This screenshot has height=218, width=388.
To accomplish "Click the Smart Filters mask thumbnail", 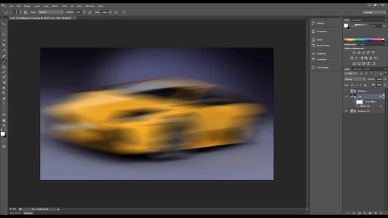I will pyautogui.click(x=360, y=102).
